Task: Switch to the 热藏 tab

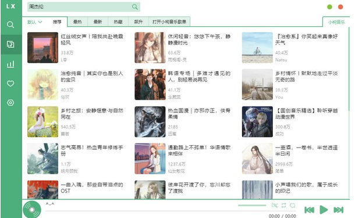Action: pyautogui.click(x=118, y=22)
